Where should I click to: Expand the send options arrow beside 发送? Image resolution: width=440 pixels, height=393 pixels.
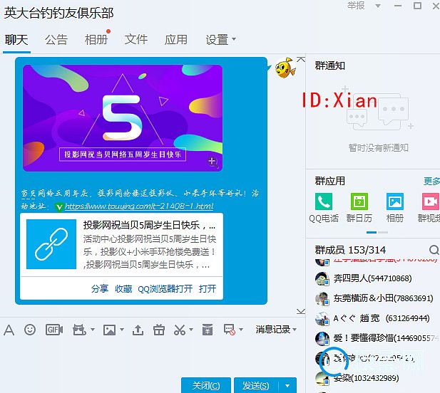(x=287, y=385)
